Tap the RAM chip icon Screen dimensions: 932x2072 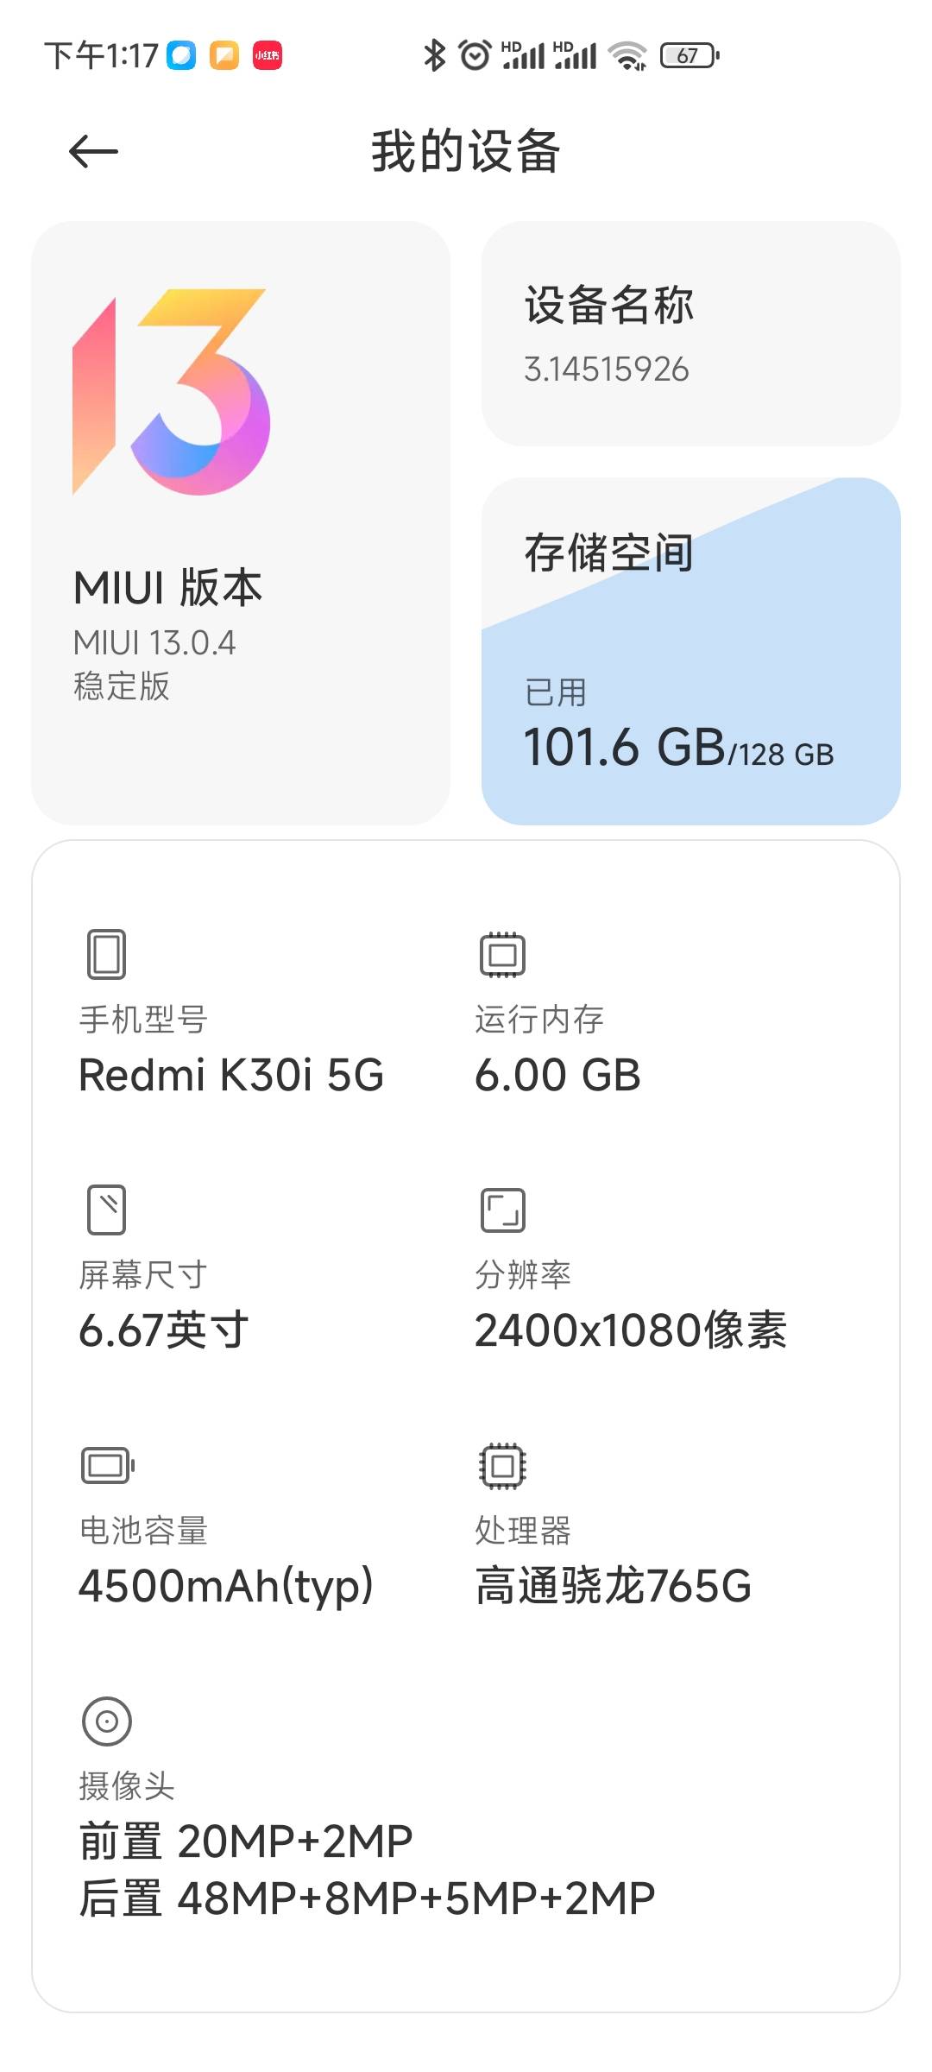tap(502, 954)
